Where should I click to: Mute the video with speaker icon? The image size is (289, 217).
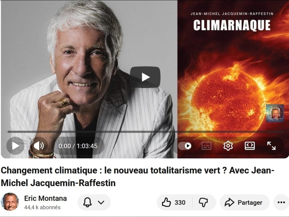click(x=39, y=146)
